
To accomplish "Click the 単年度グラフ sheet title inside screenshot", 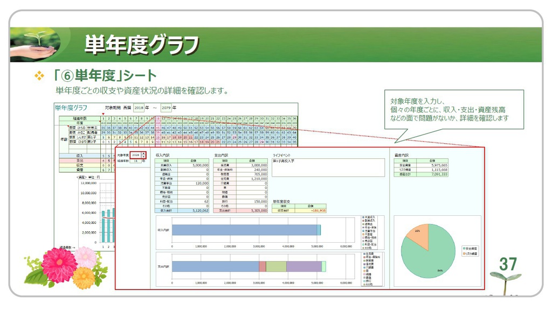I will (x=71, y=108).
